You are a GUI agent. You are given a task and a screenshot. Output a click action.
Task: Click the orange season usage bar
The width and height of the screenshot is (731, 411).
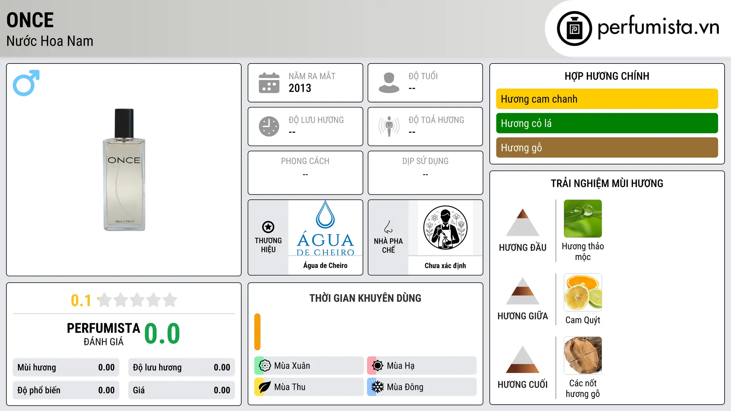click(x=257, y=332)
